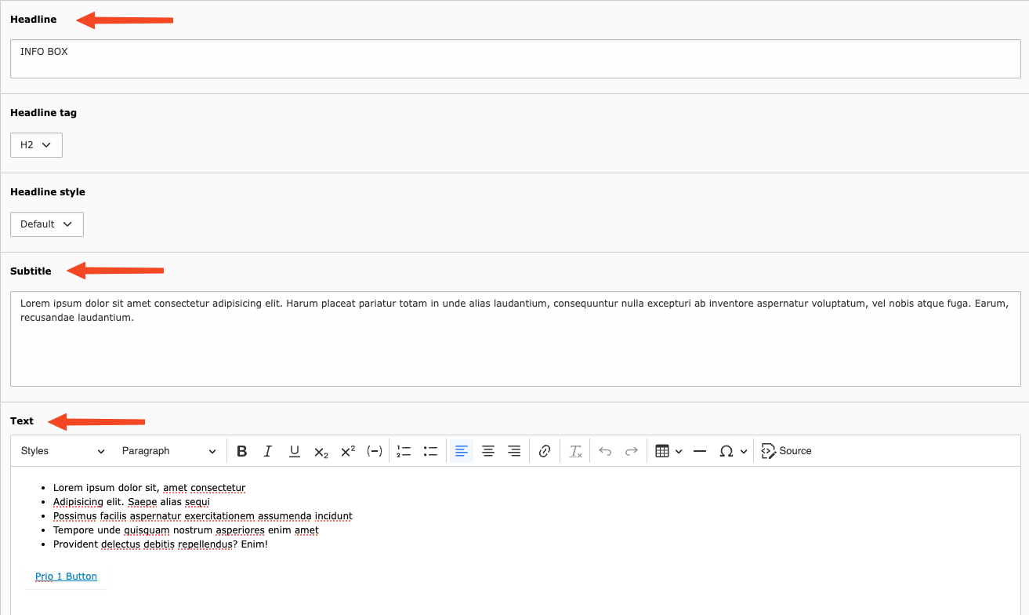Image resolution: width=1029 pixels, height=615 pixels.
Task: Open the Styles dropdown in toolbar
Action: coord(63,451)
